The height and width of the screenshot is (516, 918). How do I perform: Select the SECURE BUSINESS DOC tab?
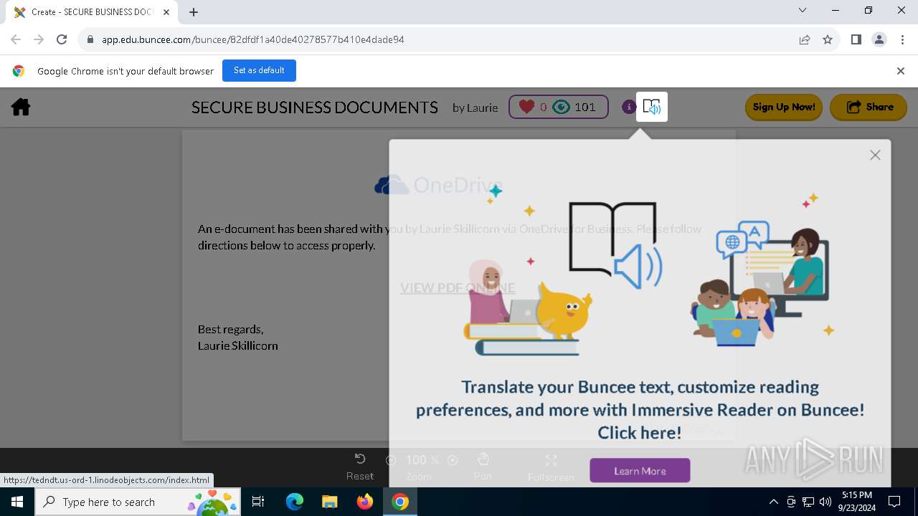coord(90,12)
